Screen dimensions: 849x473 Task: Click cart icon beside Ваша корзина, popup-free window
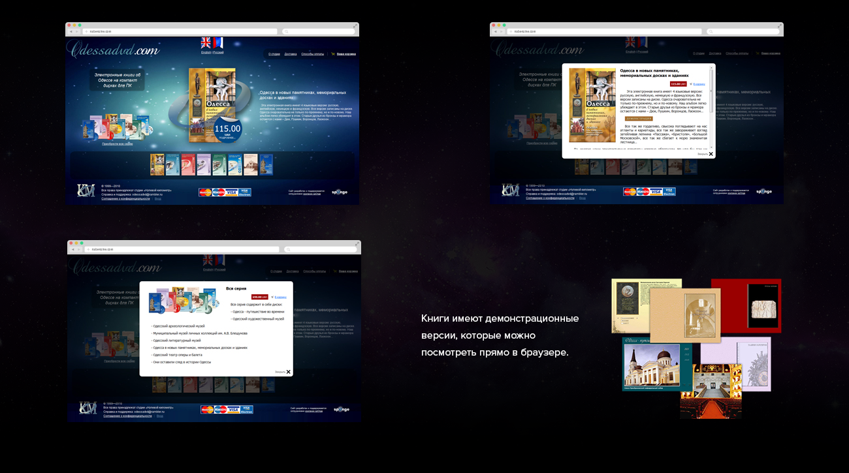pos(333,53)
